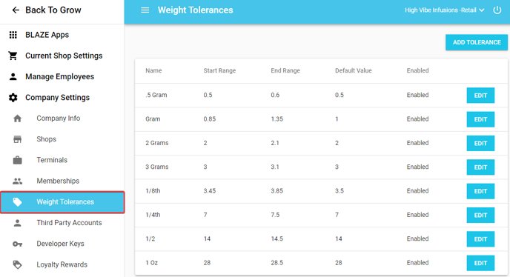The width and height of the screenshot is (510, 277).
Task: Click the gear icon for Company Settings
Action: coord(13,98)
